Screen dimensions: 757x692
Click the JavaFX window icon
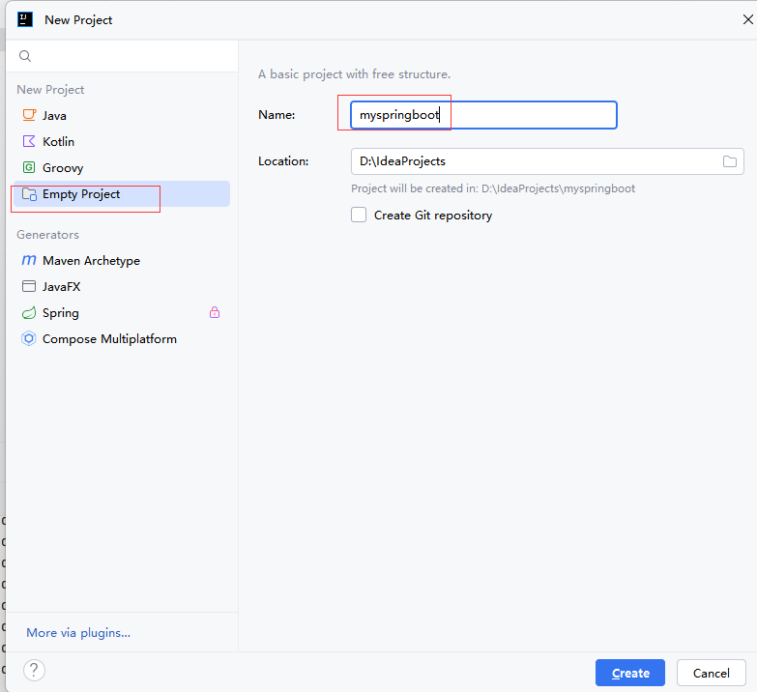point(29,287)
